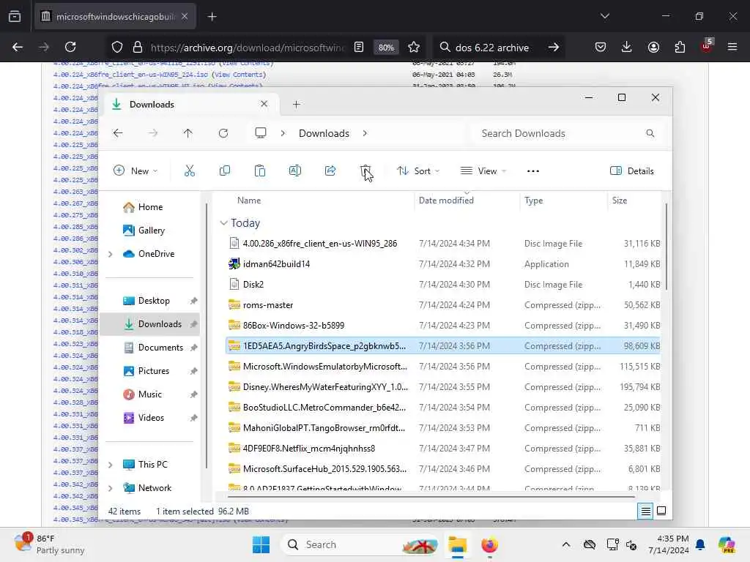Switch to large thumbnails view icon
The height and width of the screenshot is (562, 750).
pos(661,512)
